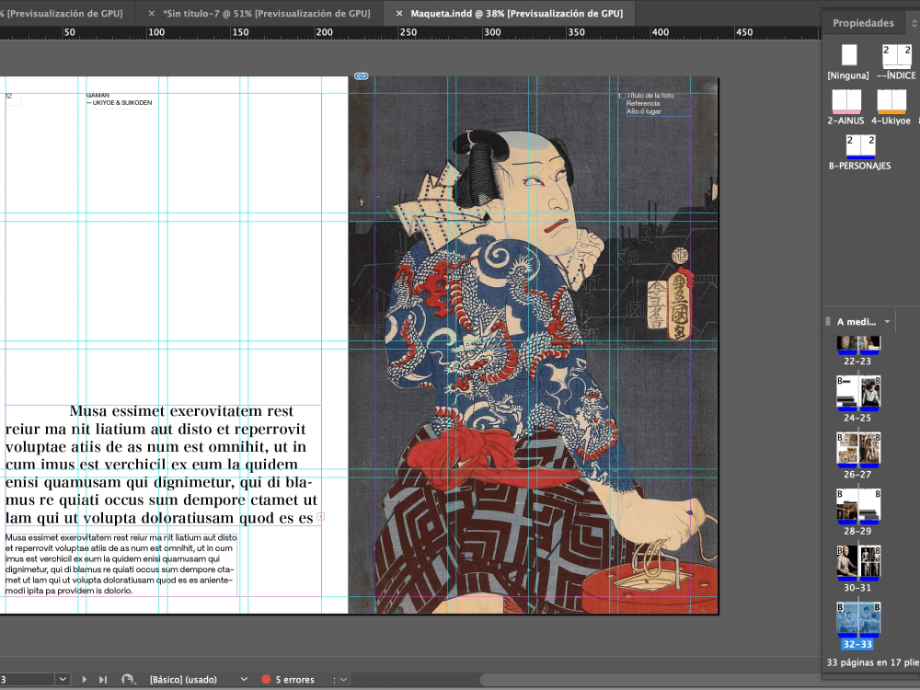Click the '33 páginas en 17 plie' label

[x=872, y=662]
